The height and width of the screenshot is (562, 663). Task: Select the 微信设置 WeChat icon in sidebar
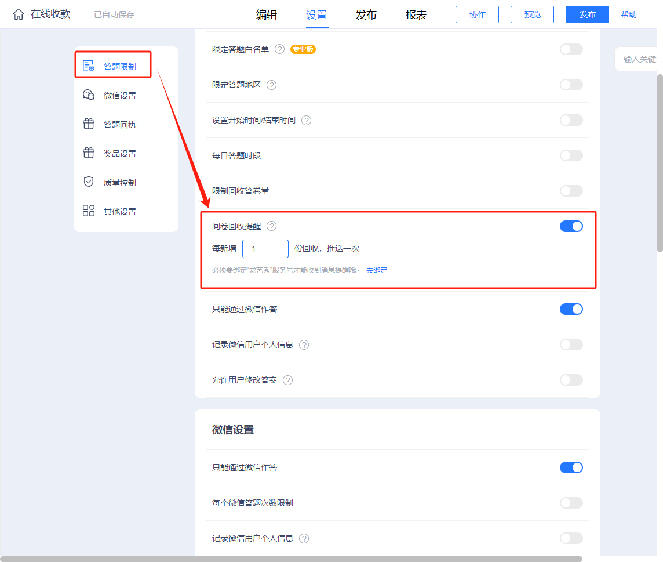(88, 95)
